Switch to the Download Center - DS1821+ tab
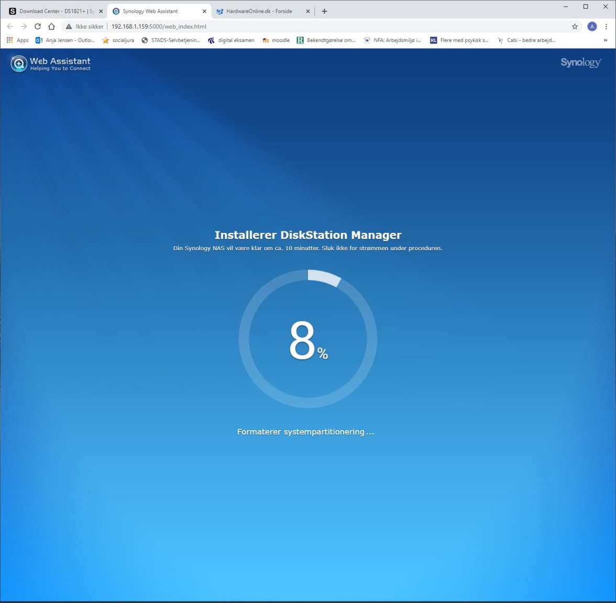Image resolution: width=616 pixels, height=603 pixels. point(55,12)
